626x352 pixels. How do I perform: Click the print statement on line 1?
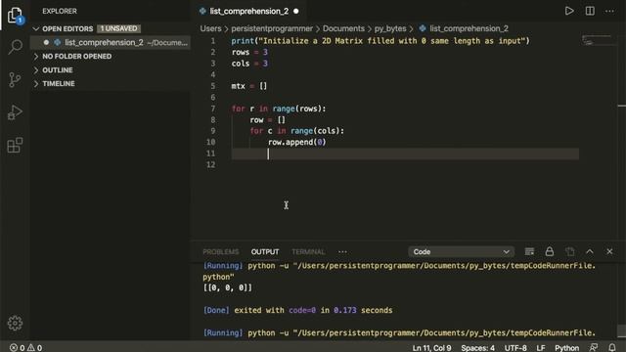pos(380,41)
